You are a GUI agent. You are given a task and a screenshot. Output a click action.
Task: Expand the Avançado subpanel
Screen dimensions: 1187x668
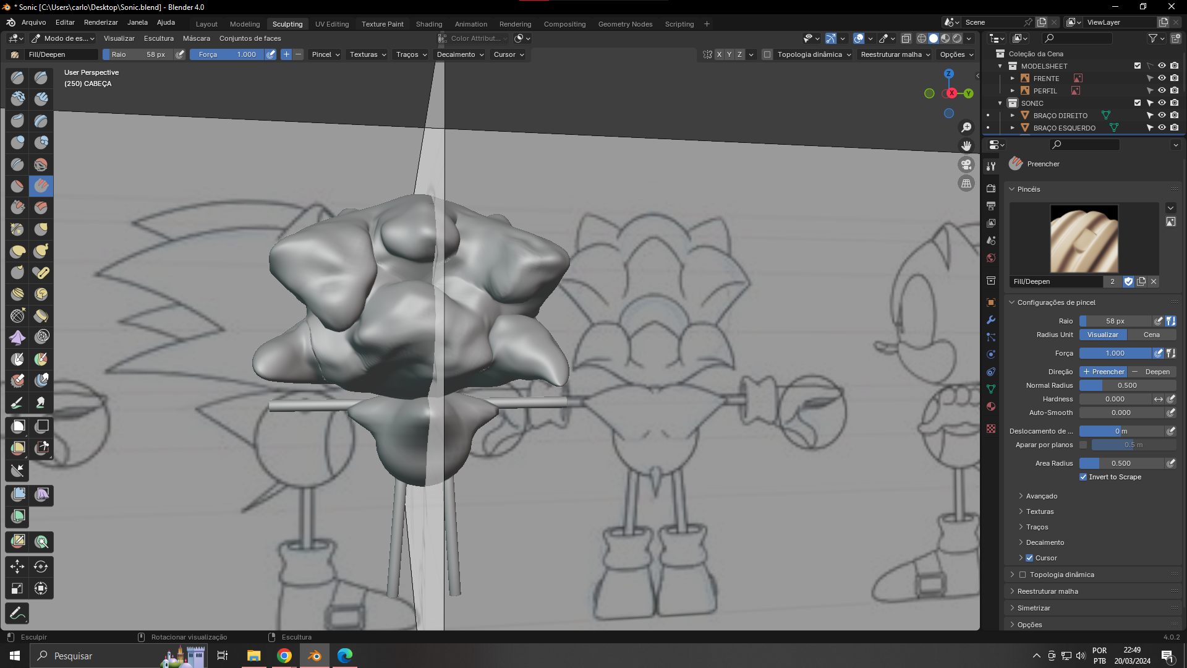click(x=1041, y=496)
